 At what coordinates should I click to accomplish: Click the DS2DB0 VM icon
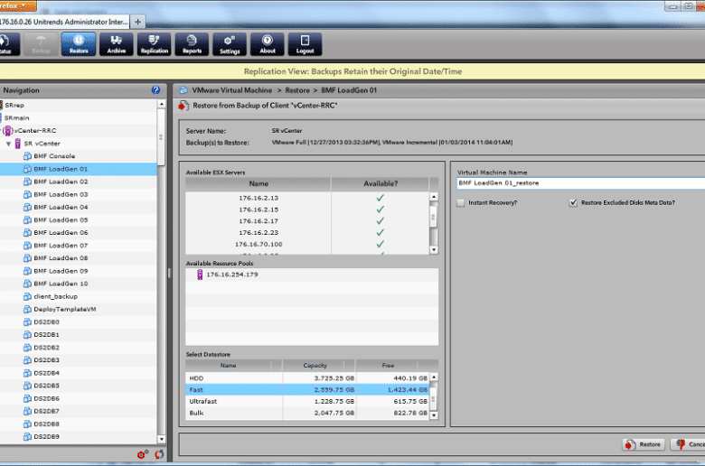pyautogui.click(x=27, y=322)
